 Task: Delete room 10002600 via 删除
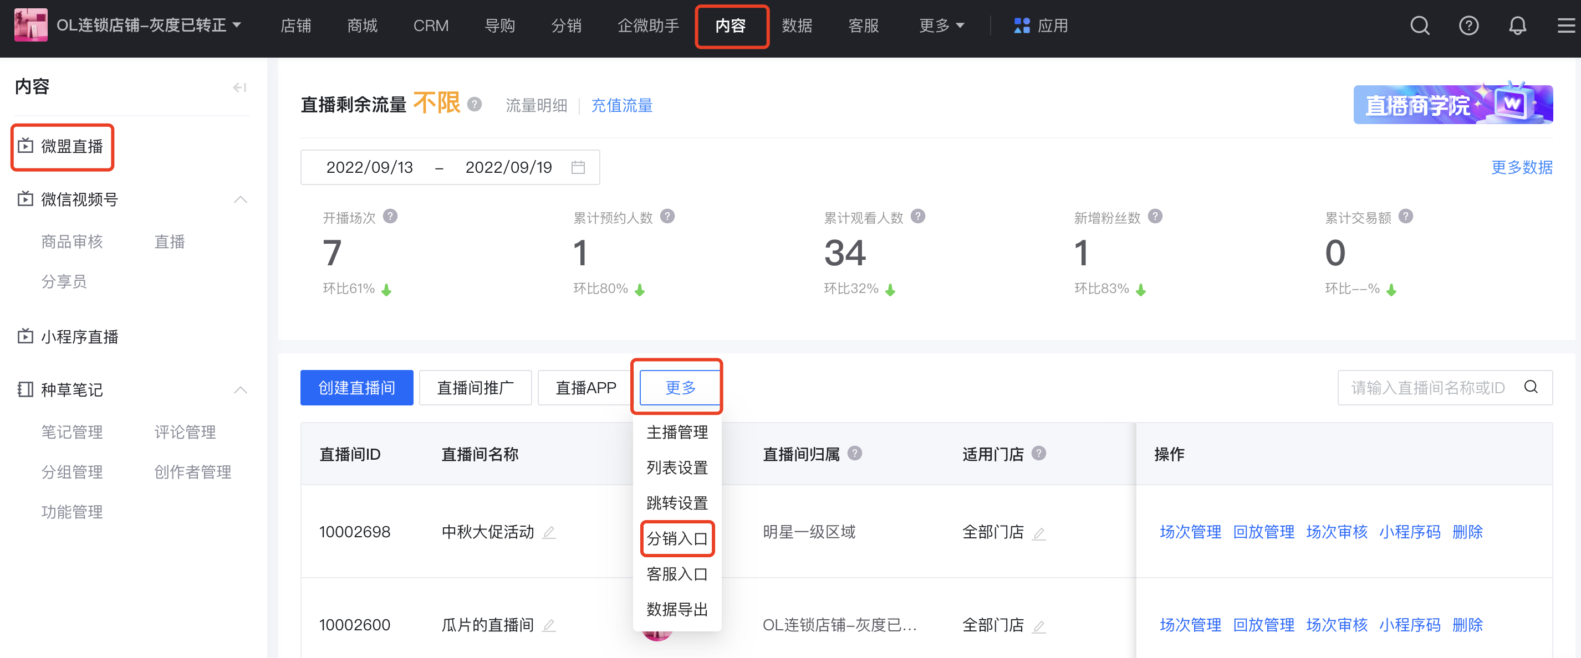click(x=1467, y=625)
